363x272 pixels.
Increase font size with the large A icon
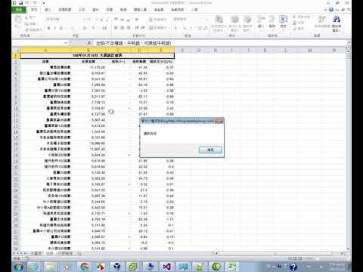[x=101, y=20]
